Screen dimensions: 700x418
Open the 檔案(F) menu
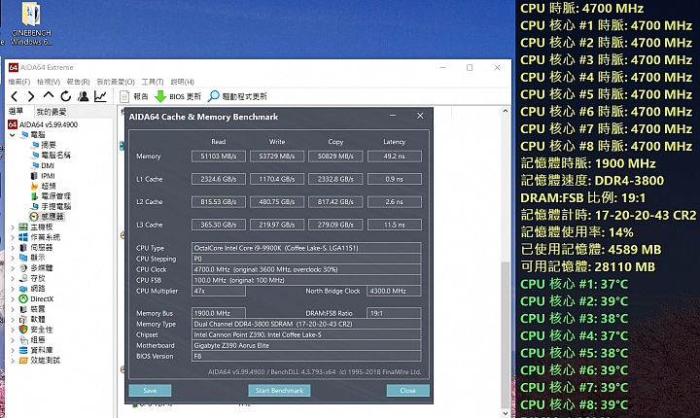click(19, 82)
